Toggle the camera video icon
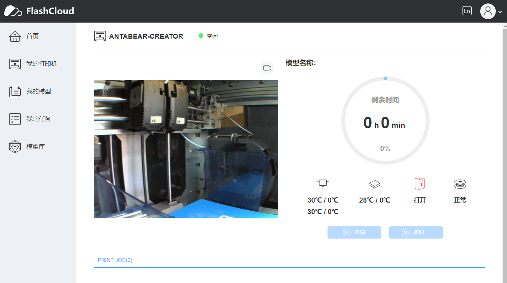Image resolution: width=507 pixels, height=283 pixels. pos(267,68)
